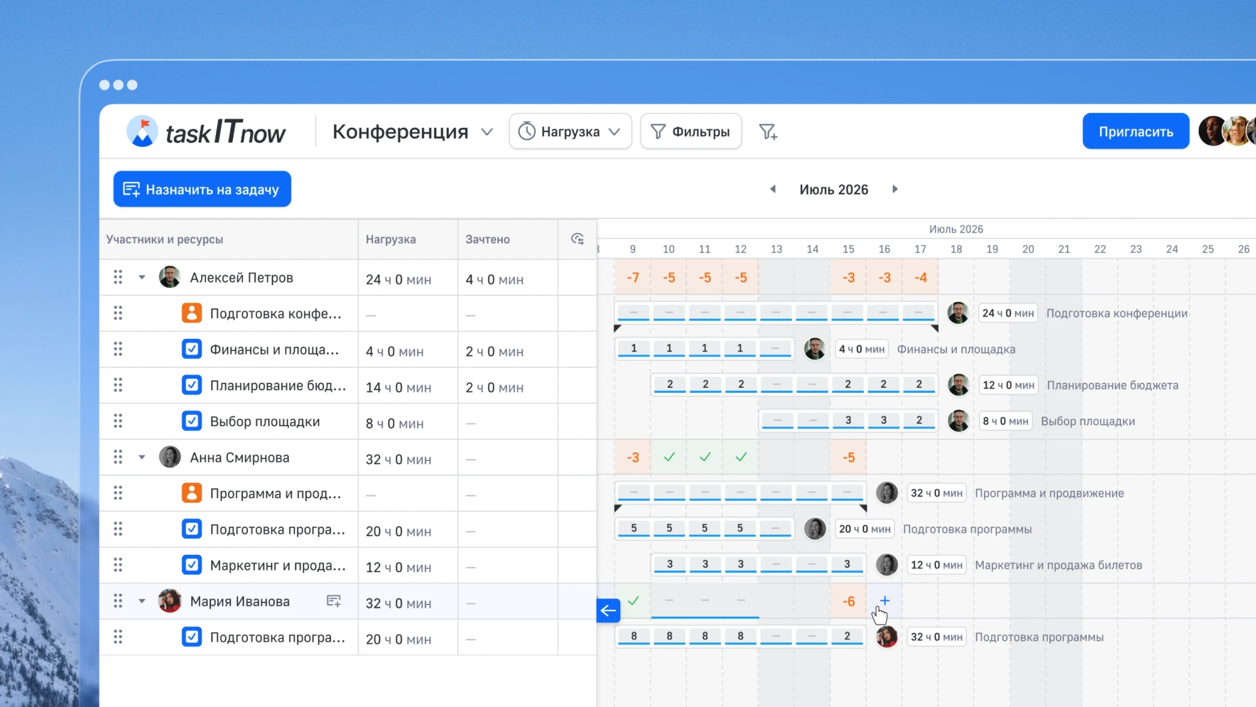Click Назначить на задачу button
Image resolution: width=1256 pixels, height=707 pixels.
click(202, 189)
